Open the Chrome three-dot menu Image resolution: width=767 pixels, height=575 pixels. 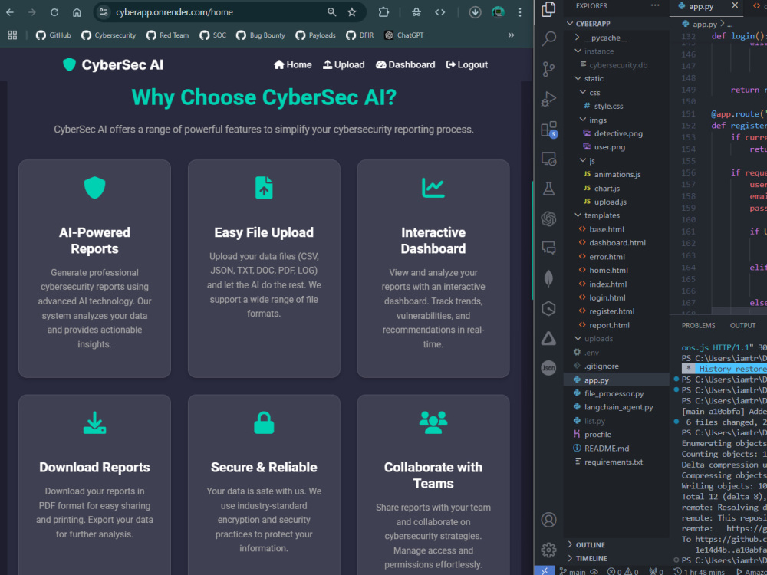pos(520,12)
